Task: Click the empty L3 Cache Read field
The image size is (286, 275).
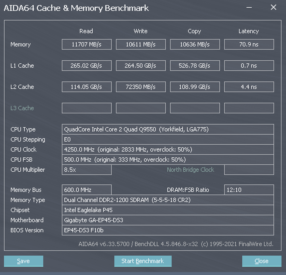Action: pyautogui.click(x=87, y=108)
